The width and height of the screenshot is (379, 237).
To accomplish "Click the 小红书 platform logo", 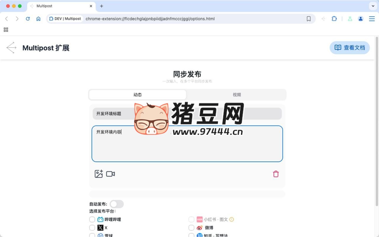I will click(200, 220).
